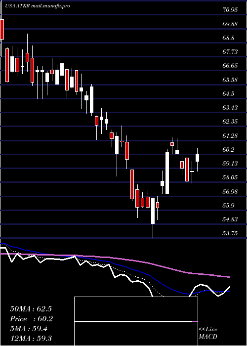Click the '50MA : 62.5' readout
This screenshot has width=247, height=346.
(31, 309)
